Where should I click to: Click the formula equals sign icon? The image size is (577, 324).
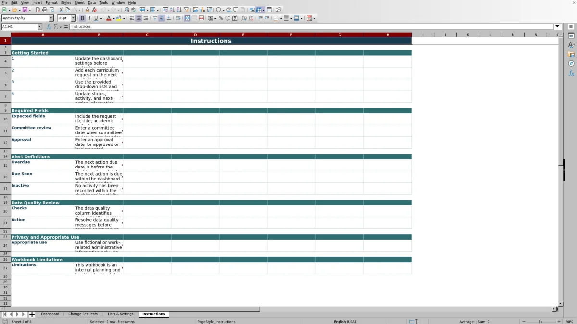[x=66, y=27]
